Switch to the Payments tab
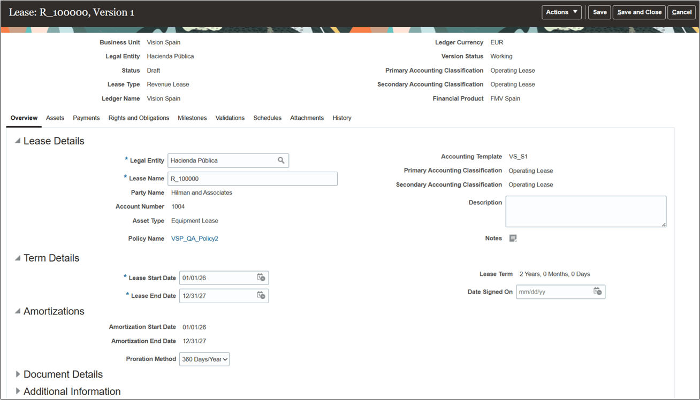700x400 pixels. point(86,118)
